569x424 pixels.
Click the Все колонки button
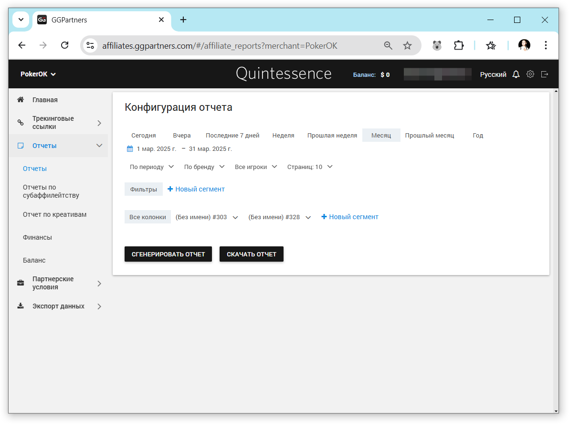[148, 217]
